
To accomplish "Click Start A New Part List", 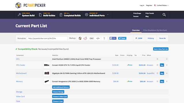I will (x=161, y=49).
